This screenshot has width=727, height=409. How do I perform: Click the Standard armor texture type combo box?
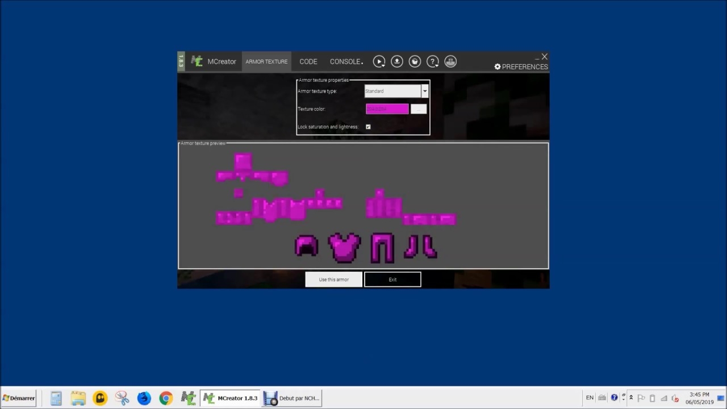click(396, 91)
